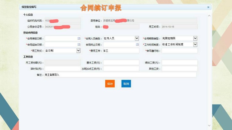Click the 备注 field with 用工备案导入
This screenshot has height=130, width=232.
pyautogui.click(x=121, y=75)
